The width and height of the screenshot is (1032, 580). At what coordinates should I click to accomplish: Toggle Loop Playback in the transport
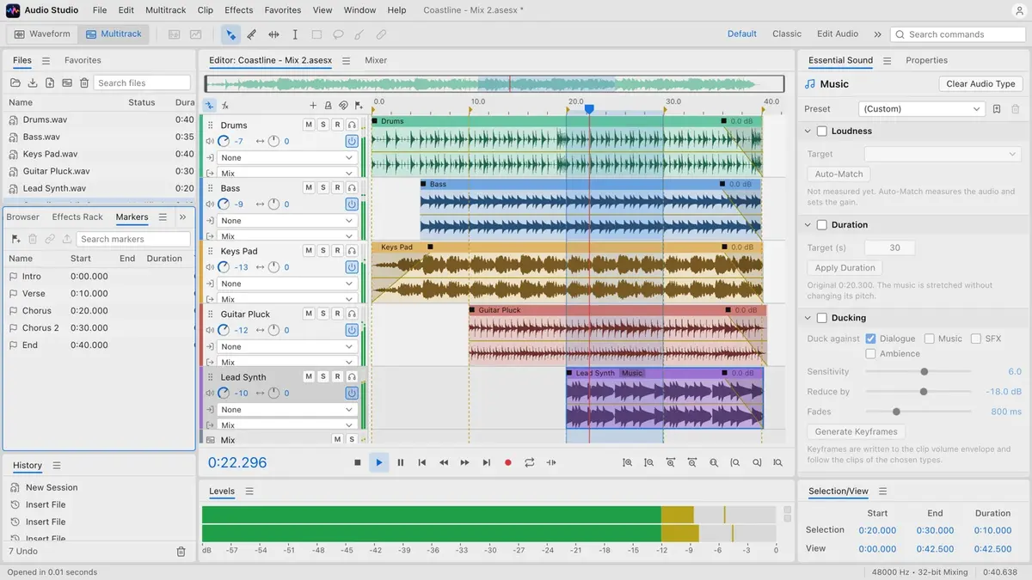[x=530, y=462]
